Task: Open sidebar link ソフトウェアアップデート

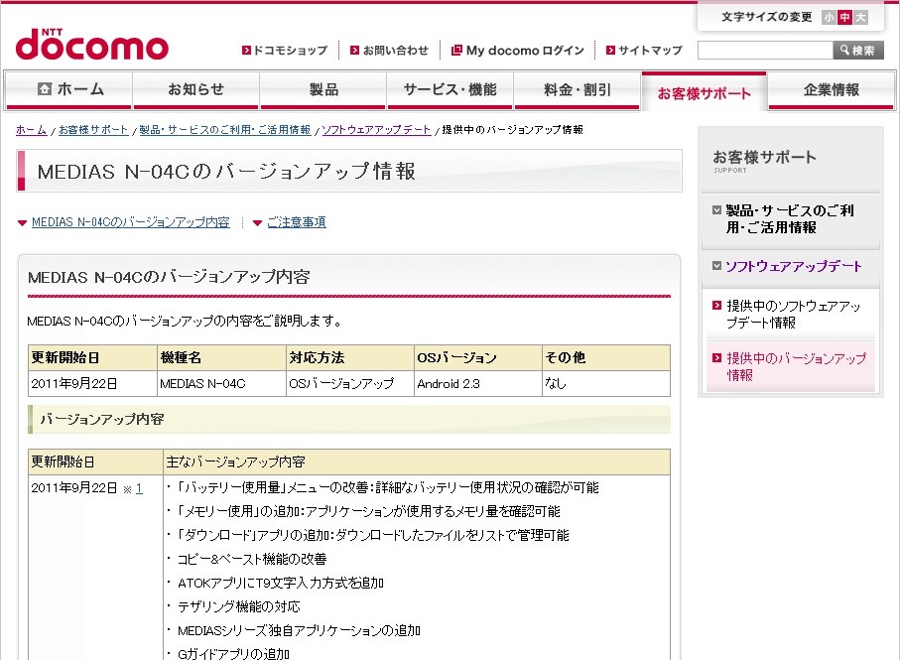Action: coord(793,266)
